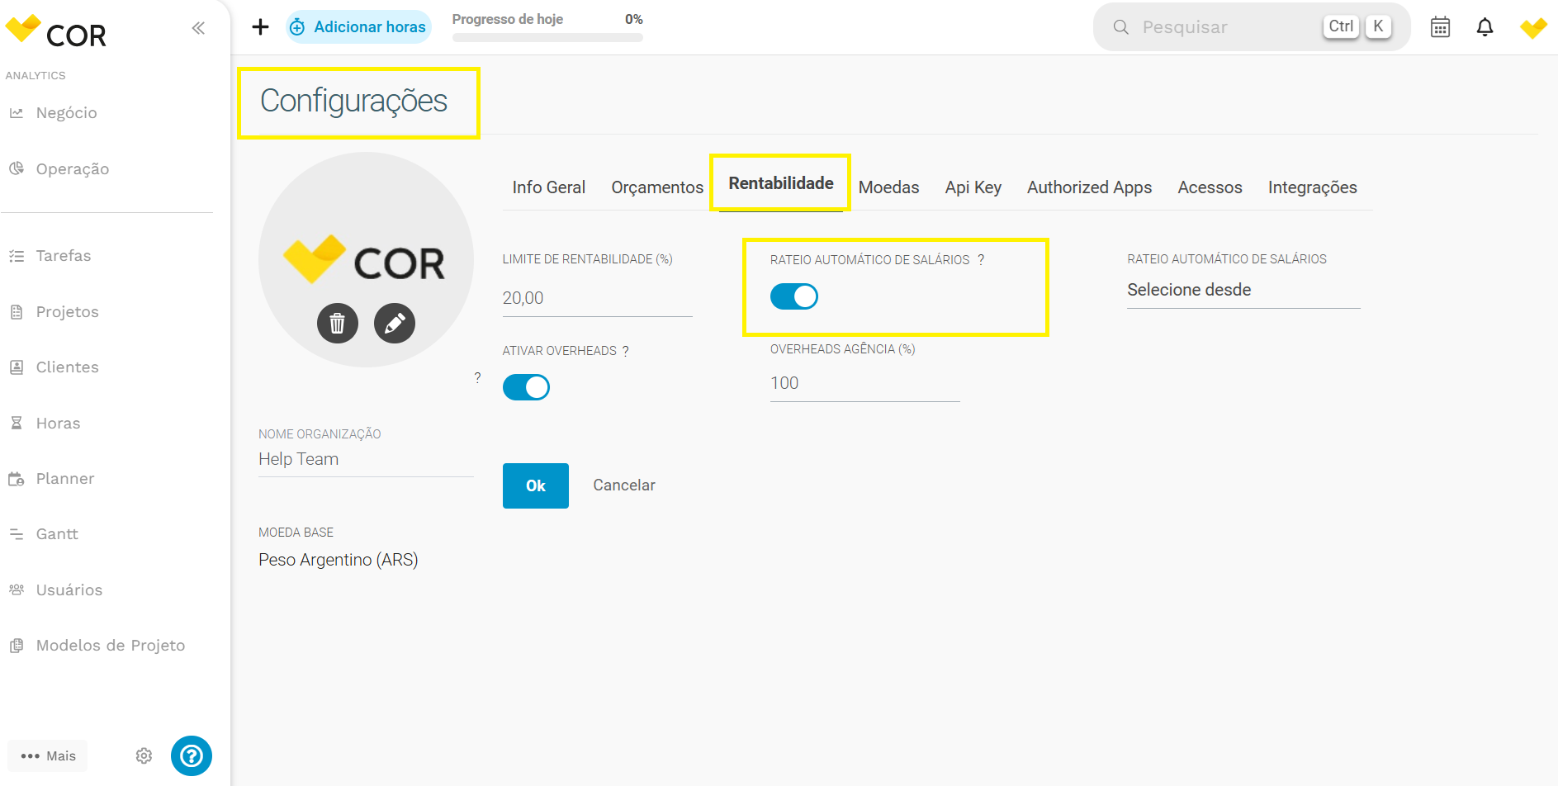Click the Limite de Rentabilidade input field
1558x786 pixels.
597,298
